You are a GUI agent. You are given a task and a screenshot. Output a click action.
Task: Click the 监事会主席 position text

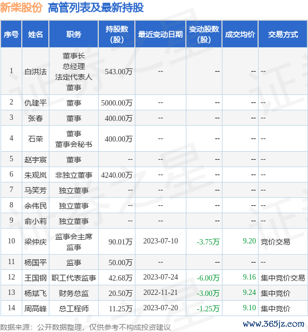pyautogui.click(x=74, y=237)
